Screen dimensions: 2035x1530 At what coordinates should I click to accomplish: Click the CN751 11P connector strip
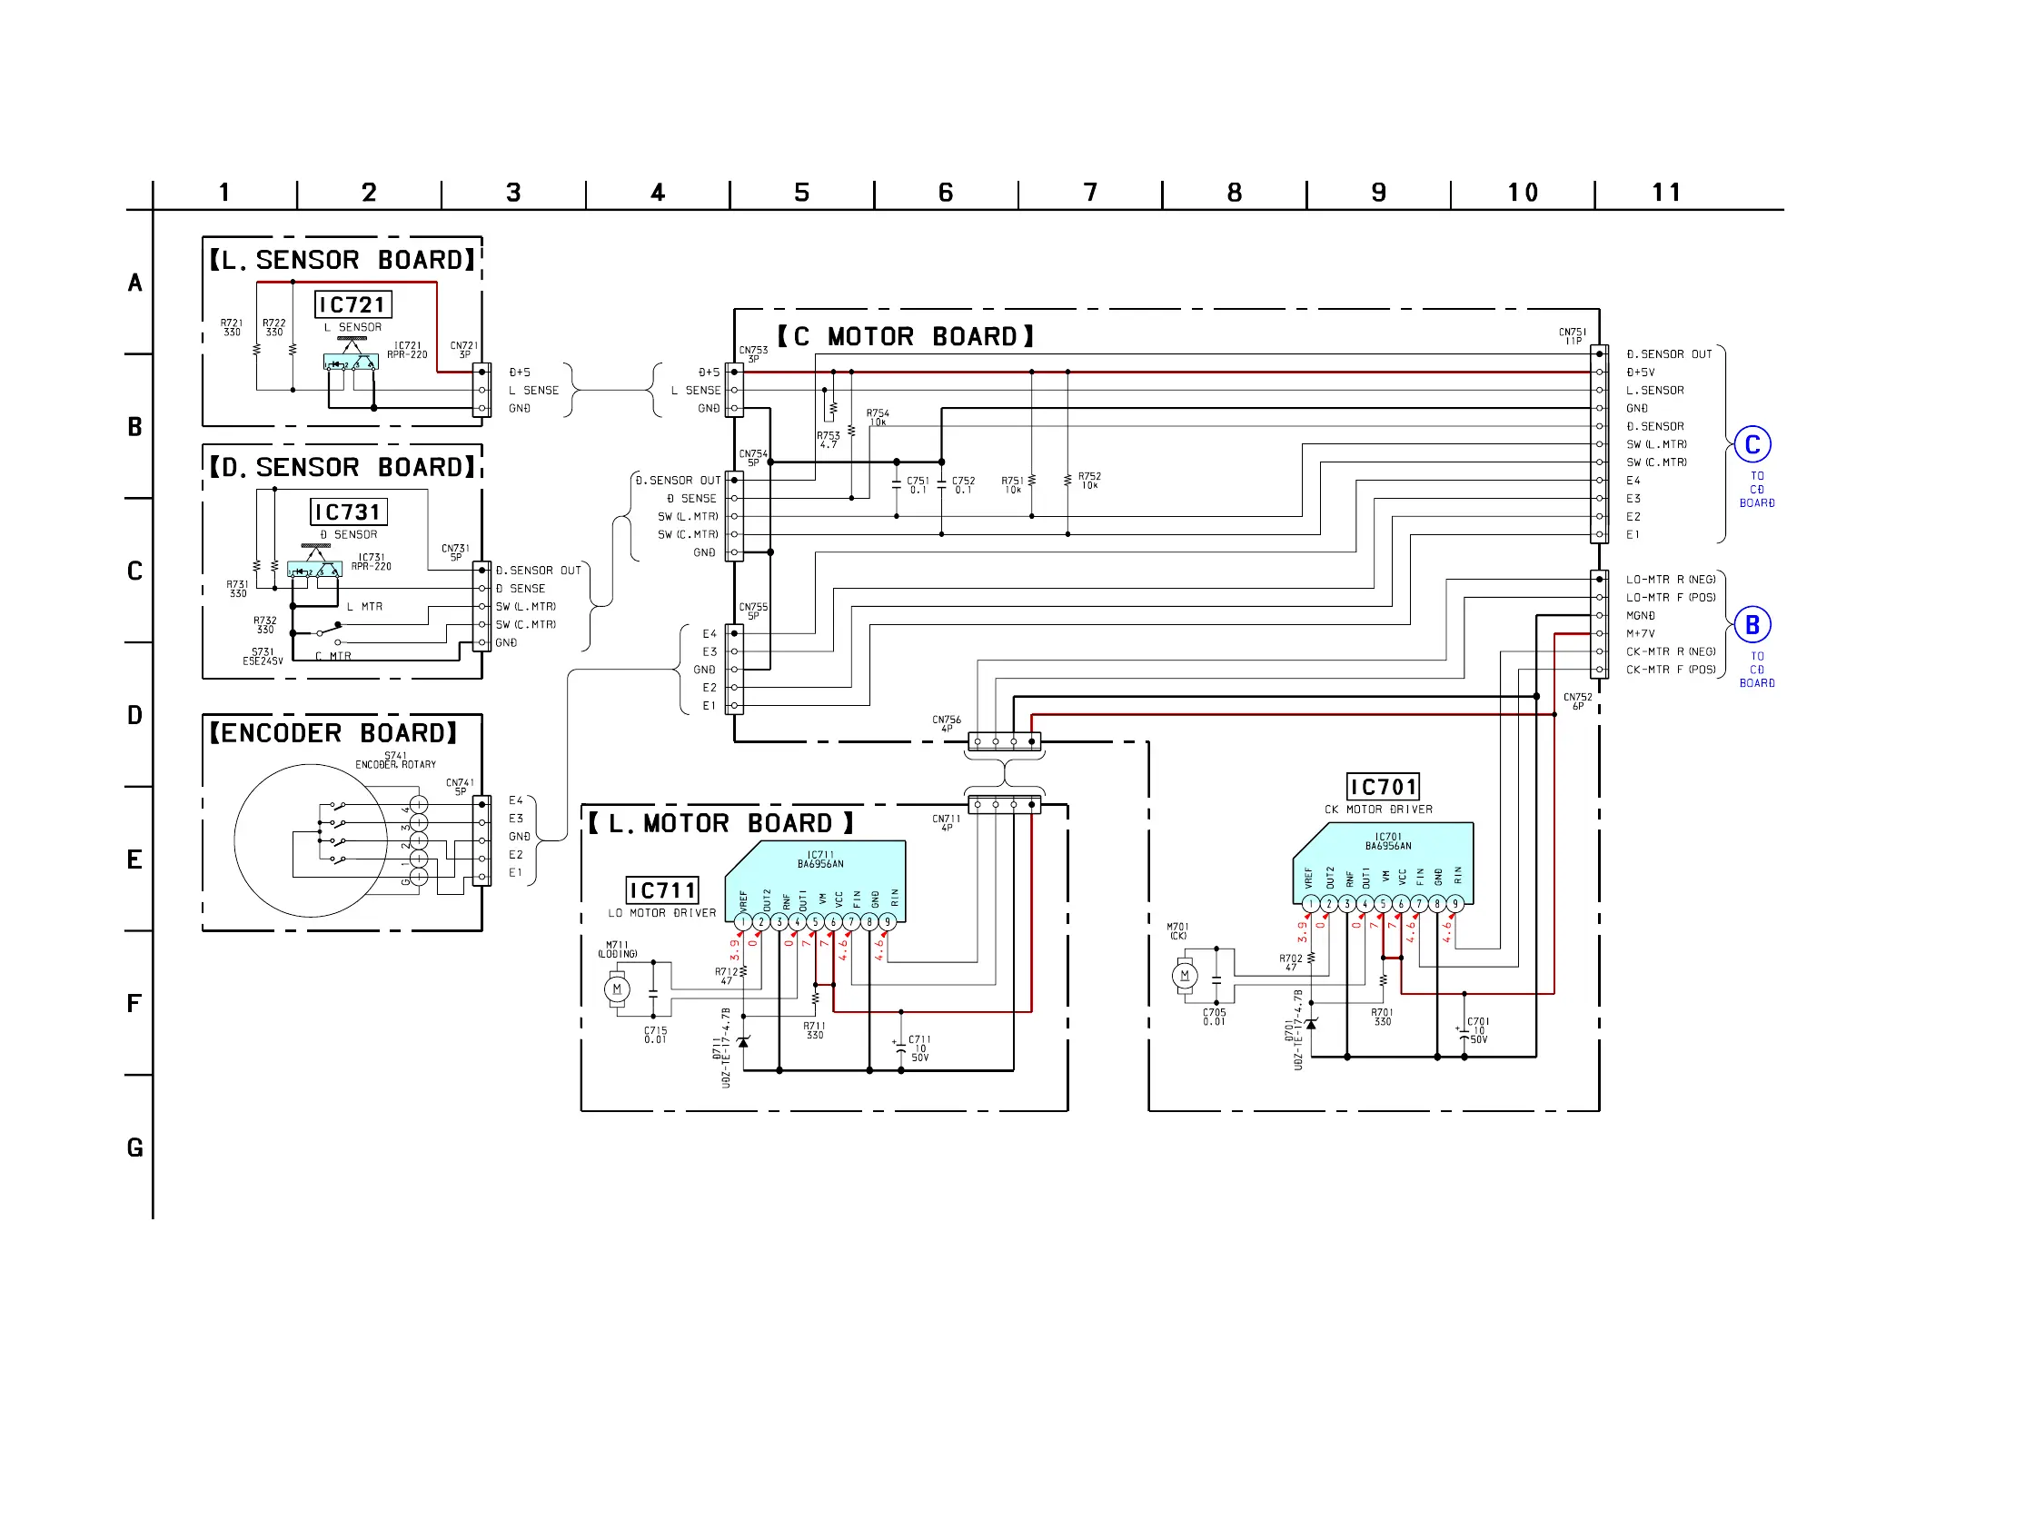(x=1600, y=444)
